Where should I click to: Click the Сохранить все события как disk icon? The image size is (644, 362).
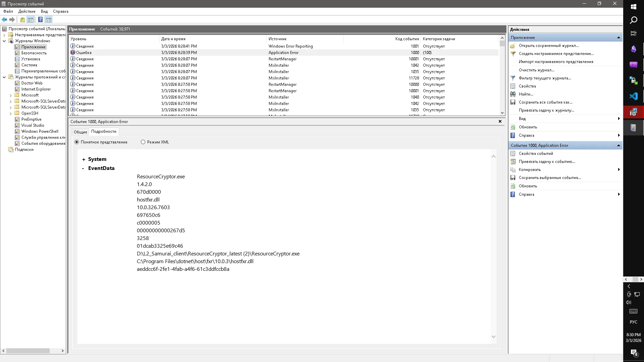pyautogui.click(x=513, y=102)
